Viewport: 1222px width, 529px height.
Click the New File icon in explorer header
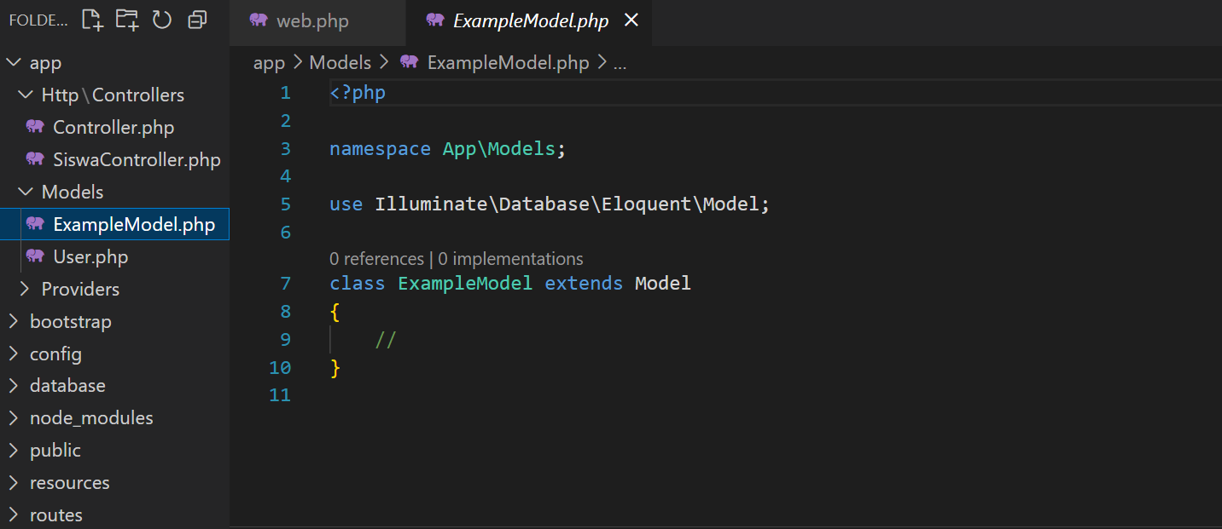(x=92, y=20)
